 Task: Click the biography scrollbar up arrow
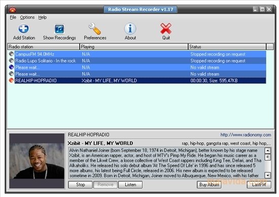(268, 150)
